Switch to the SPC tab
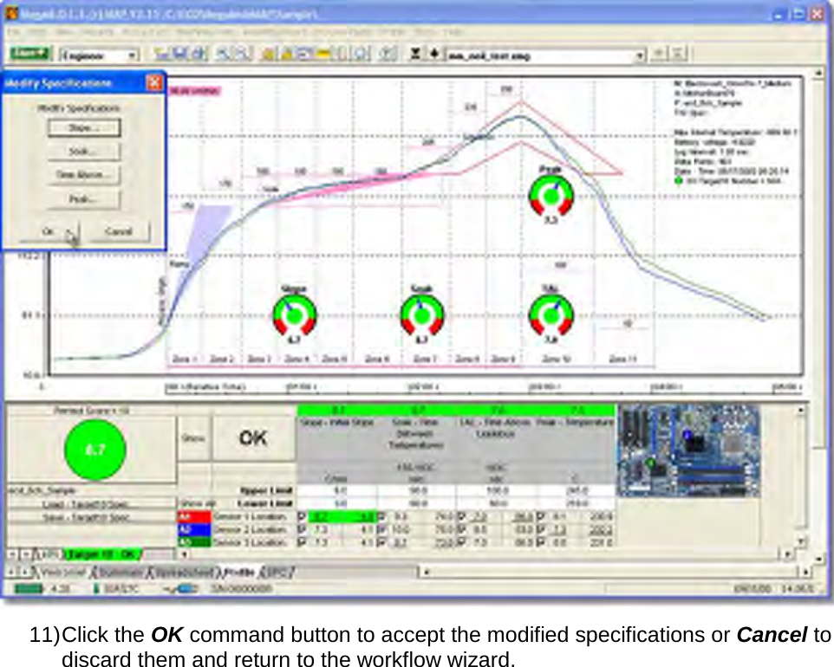 coord(277,573)
